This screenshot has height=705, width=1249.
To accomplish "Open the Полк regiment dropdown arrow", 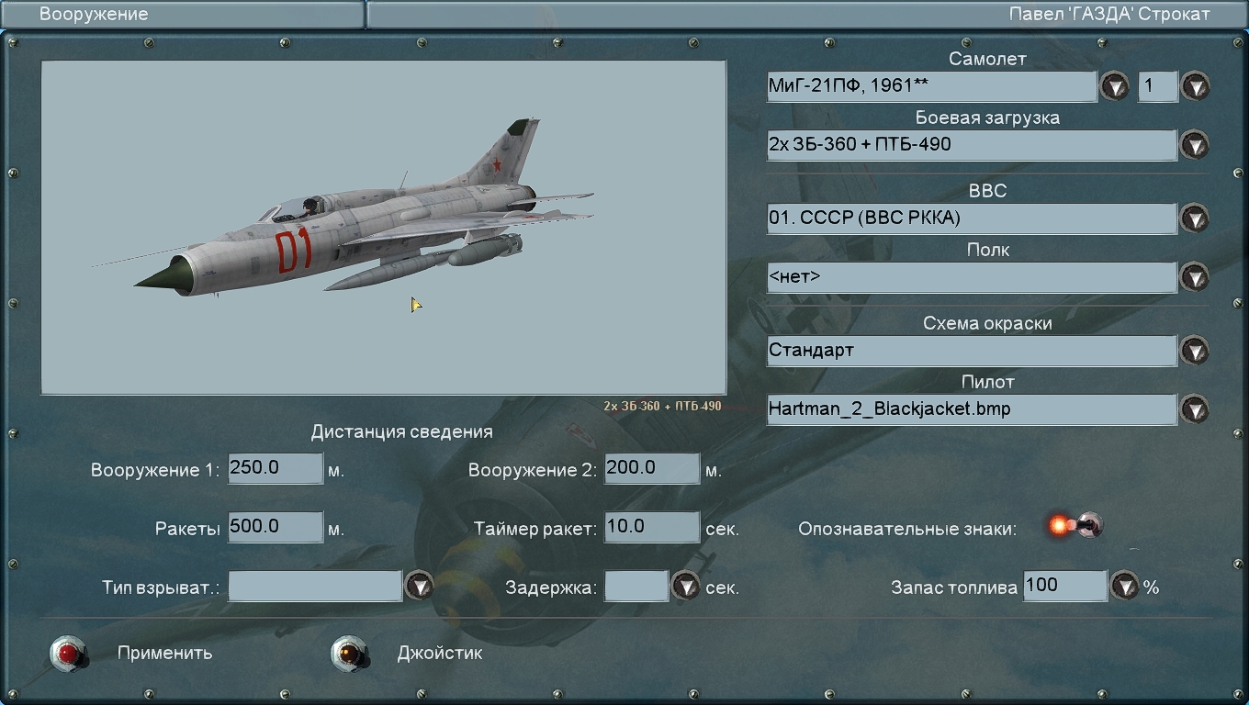I will [1195, 277].
